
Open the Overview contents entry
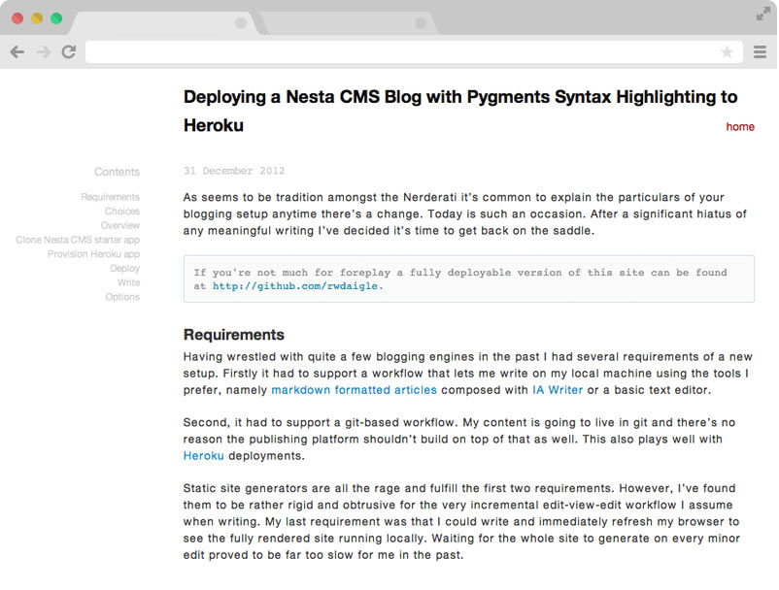120,226
